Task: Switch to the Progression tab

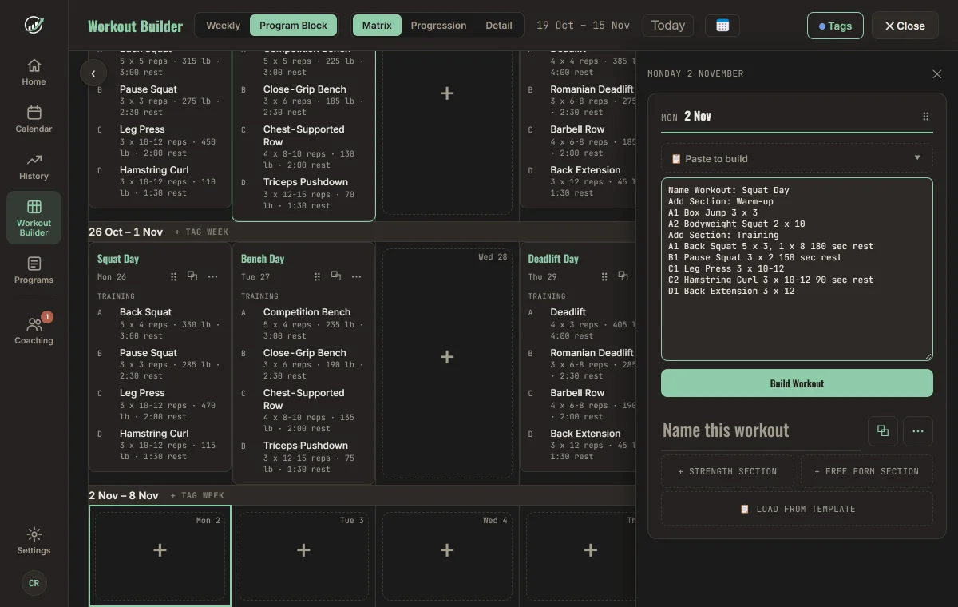Action: [438, 26]
